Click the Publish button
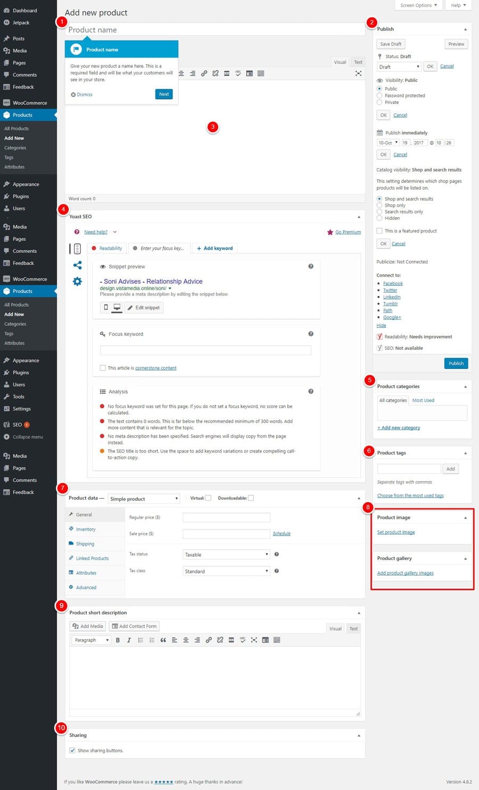 pyautogui.click(x=456, y=363)
